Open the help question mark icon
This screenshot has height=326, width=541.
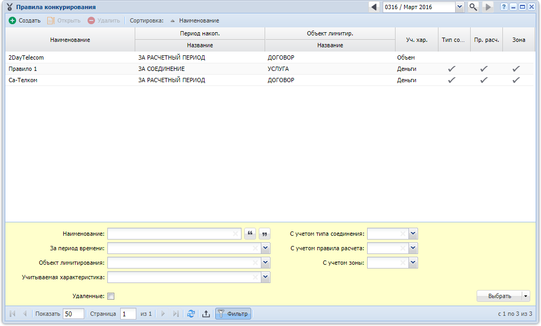pyautogui.click(x=504, y=7)
